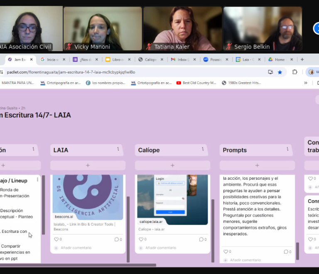Like the Prompts post with heart
Image resolution: width=319 pixels, height=274 pixels.
pos(226,252)
